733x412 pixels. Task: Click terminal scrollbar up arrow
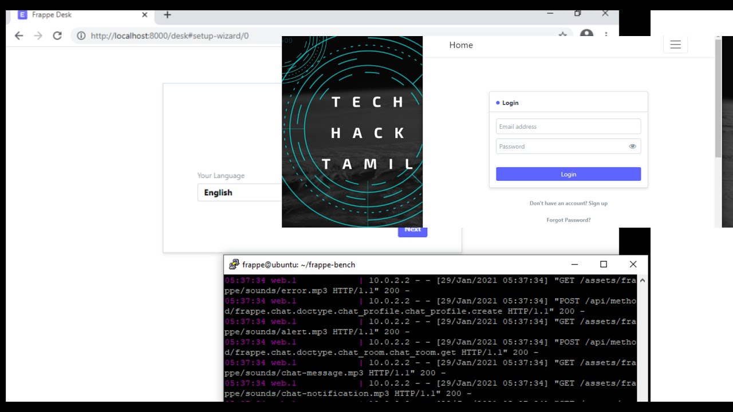pyautogui.click(x=642, y=280)
